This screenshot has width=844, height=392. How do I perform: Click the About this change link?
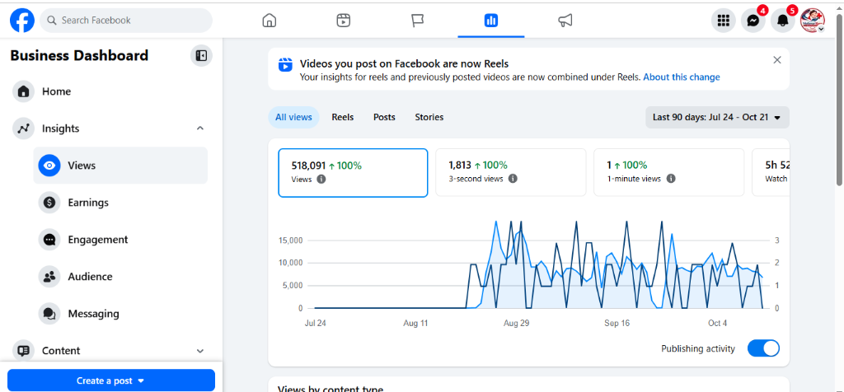[682, 77]
